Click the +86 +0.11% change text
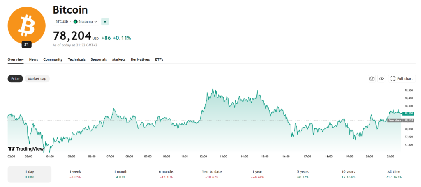421x187 pixels. pos(116,38)
